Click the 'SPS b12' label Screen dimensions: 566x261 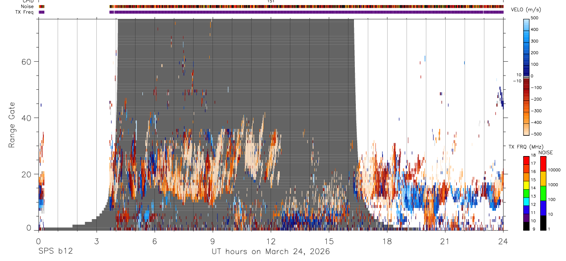pos(55,252)
